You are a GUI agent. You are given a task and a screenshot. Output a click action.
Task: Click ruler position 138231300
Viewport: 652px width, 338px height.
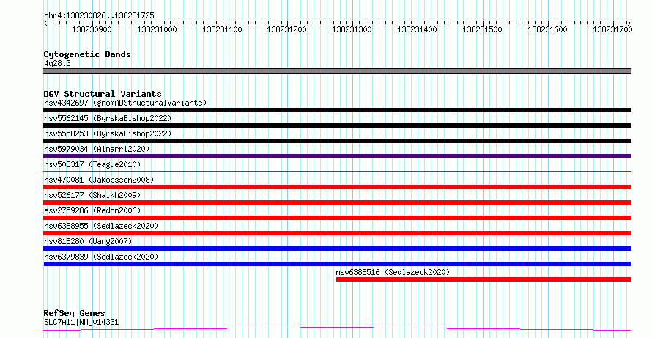[x=352, y=29]
